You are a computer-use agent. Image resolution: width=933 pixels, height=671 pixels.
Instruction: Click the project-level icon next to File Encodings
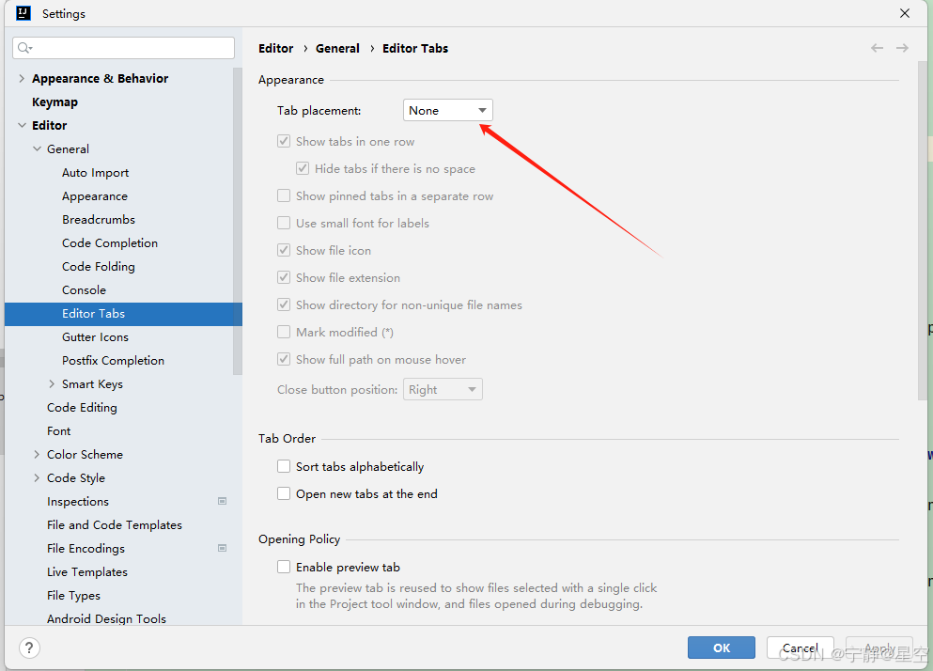[x=222, y=548]
